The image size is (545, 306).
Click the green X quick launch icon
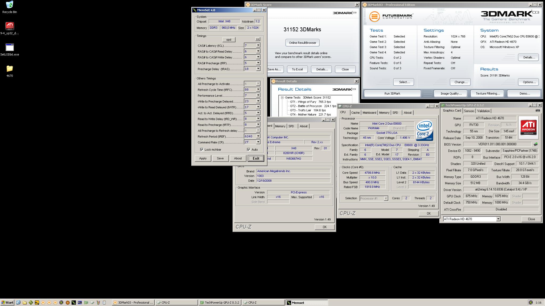[61, 303]
